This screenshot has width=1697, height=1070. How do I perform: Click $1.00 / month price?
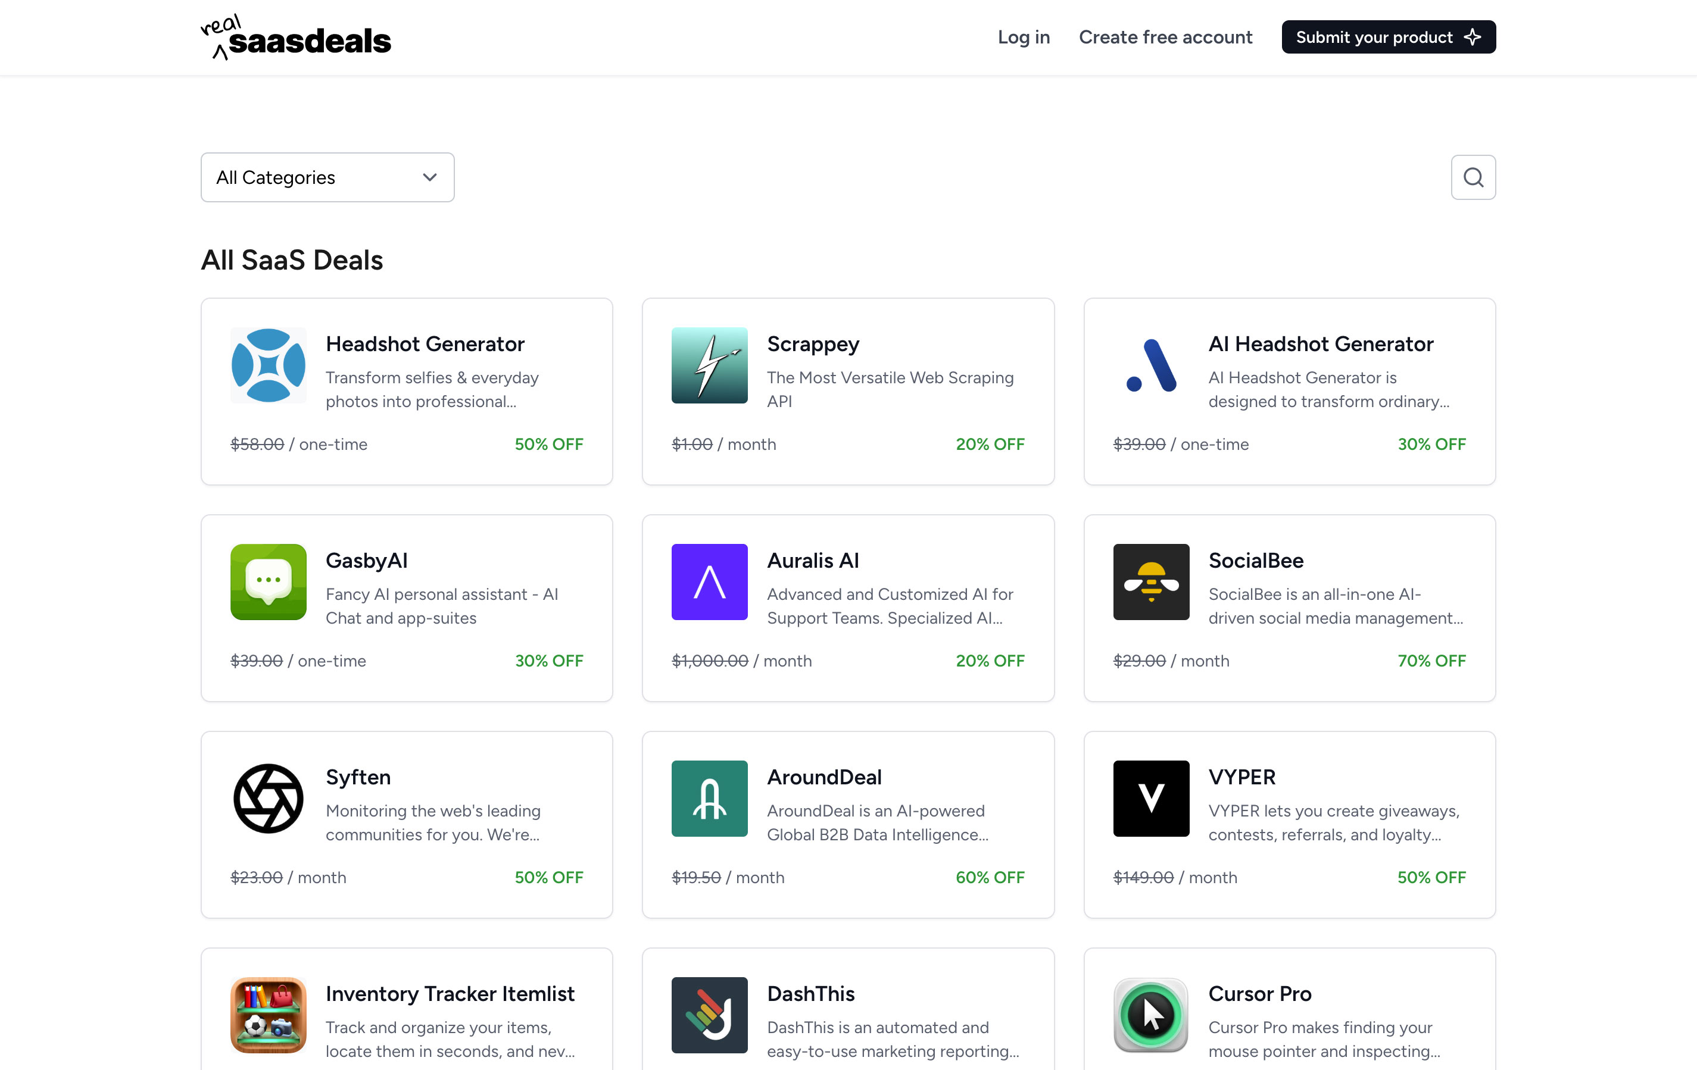pos(724,445)
